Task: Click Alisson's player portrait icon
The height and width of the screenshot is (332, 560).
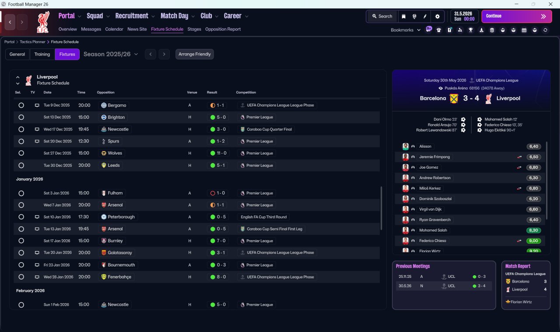Action: (x=406, y=146)
